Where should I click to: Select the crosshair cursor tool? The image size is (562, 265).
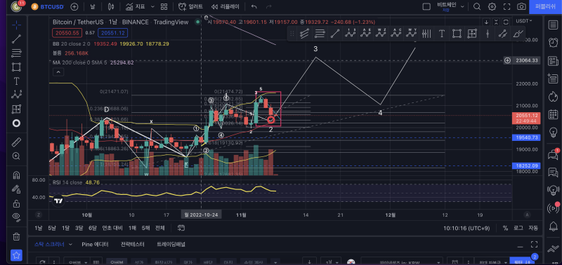tap(16, 25)
